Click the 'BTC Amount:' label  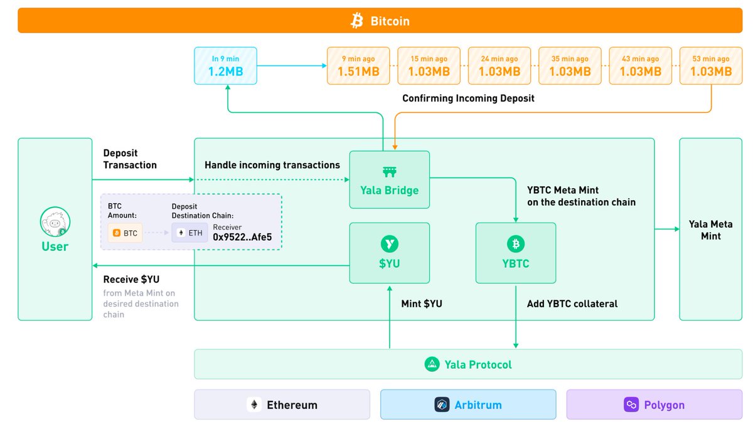coord(123,210)
